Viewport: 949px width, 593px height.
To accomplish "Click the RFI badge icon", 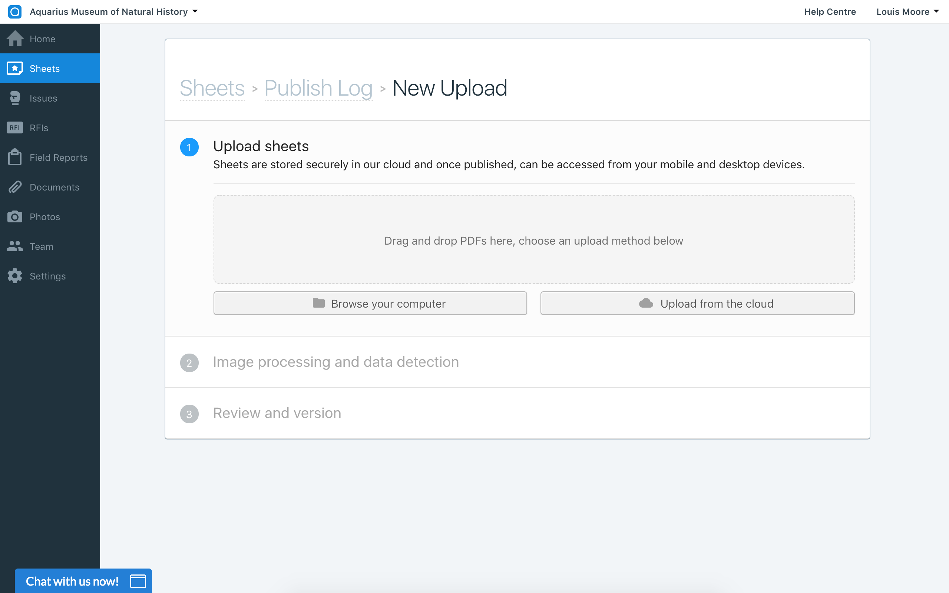I will [x=15, y=127].
